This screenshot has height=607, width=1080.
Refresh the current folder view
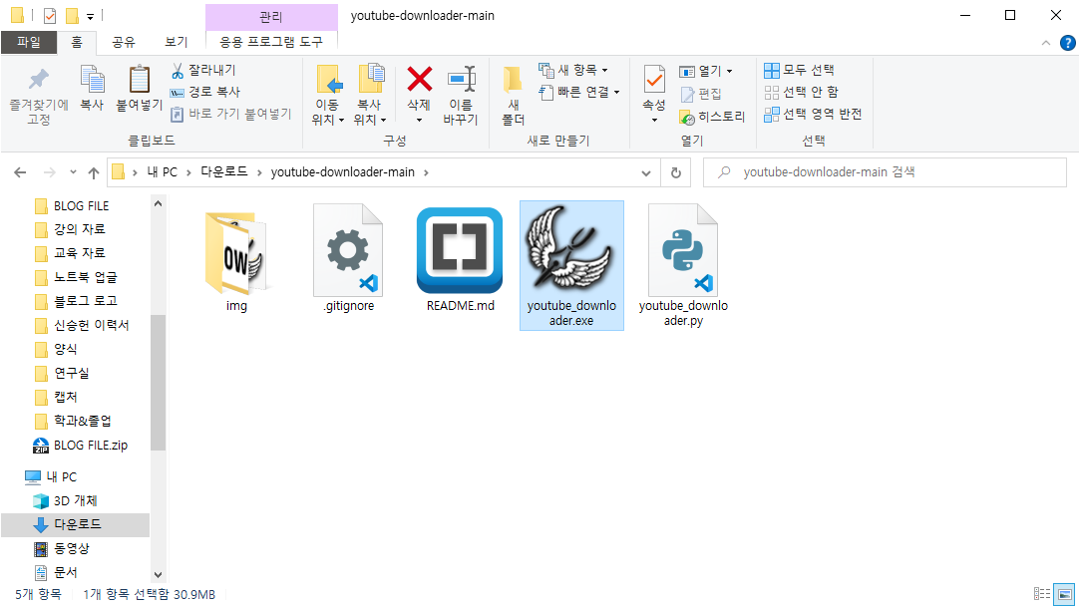tap(676, 172)
